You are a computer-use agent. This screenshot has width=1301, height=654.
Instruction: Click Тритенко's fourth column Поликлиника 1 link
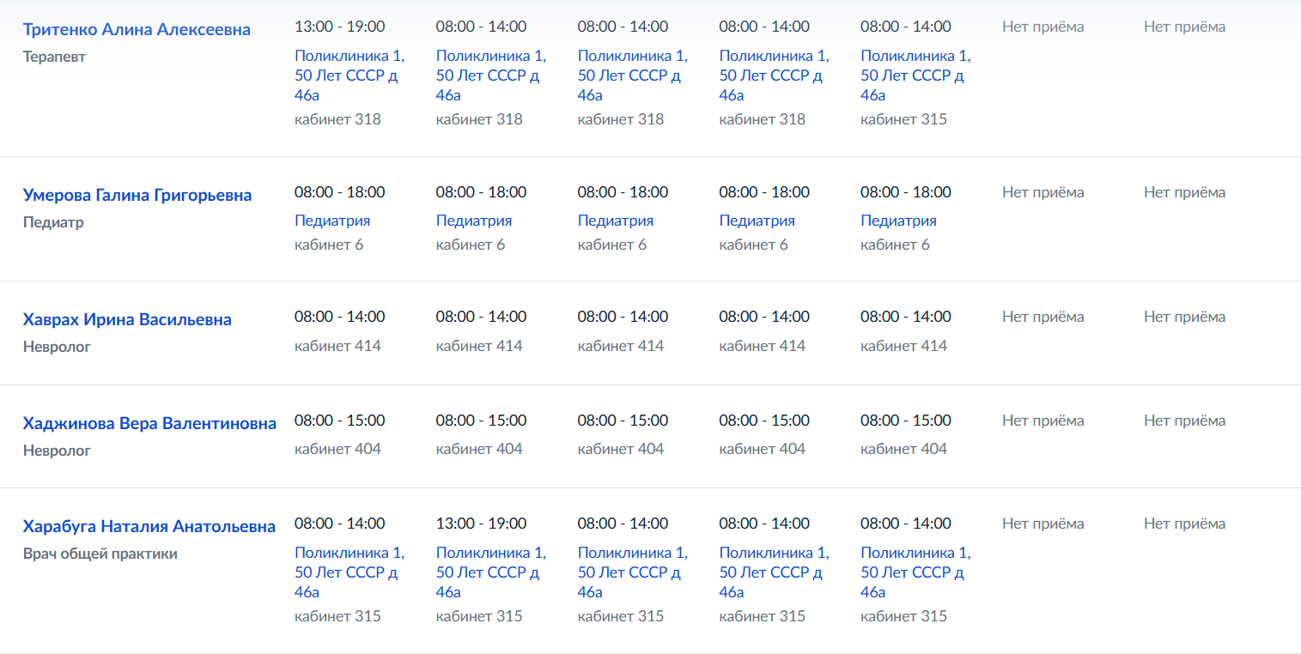pyautogui.click(x=774, y=76)
